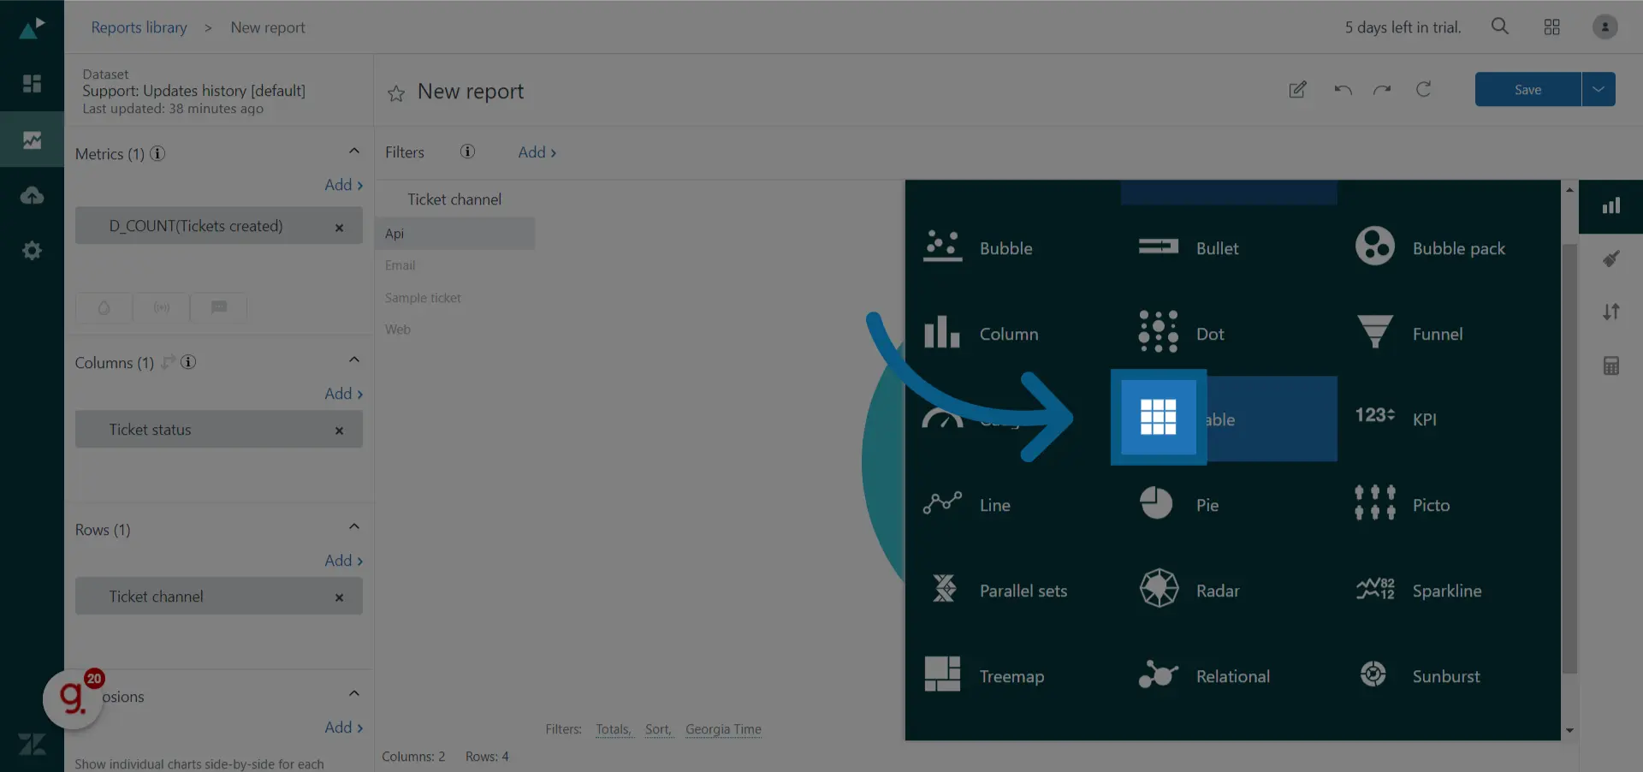
Task: Click the edit report pencil icon
Action: click(x=1298, y=90)
